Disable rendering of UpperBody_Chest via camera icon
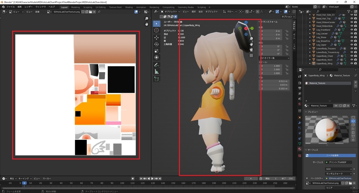Screen dimensions: 359x193 [356, 56]
